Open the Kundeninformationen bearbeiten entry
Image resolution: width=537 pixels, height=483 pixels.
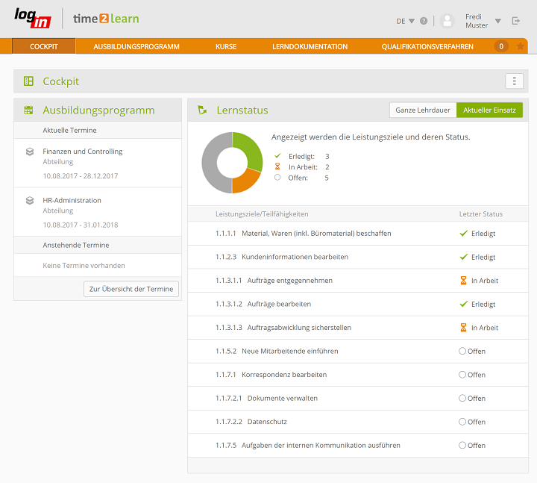click(295, 257)
